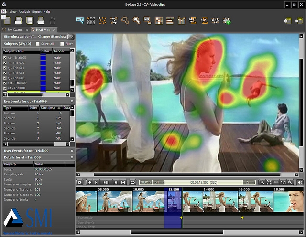Image resolution: width=306 pixels, height=237 pixels.
Task: Expand the User Events panel
Action: click(72, 151)
